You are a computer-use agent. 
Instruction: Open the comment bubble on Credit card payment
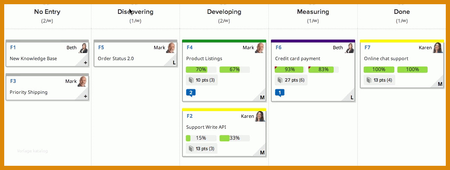(280, 93)
